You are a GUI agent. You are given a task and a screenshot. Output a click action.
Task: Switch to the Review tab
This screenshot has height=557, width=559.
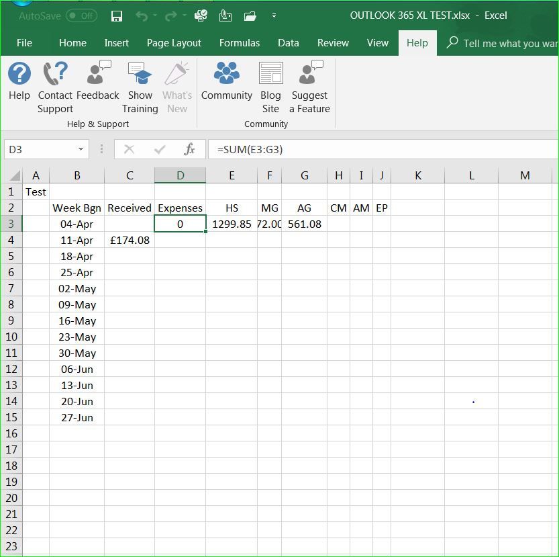click(333, 43)
